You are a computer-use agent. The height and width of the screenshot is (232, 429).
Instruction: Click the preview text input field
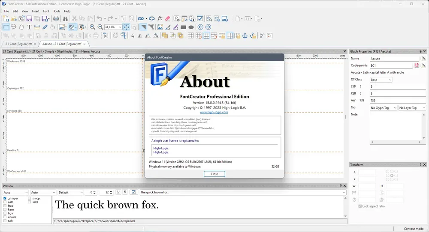243,192
